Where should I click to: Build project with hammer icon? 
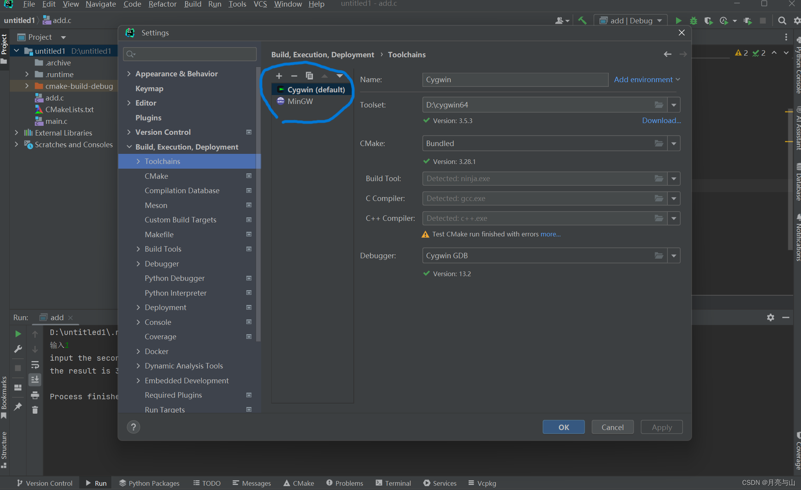(582, 21)
